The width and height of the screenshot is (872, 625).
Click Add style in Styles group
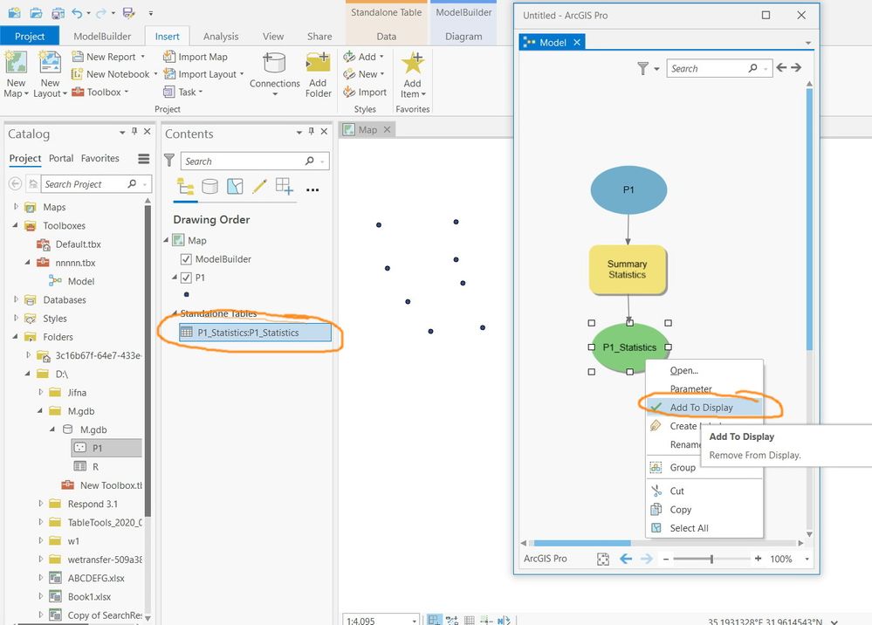[363, 57]
